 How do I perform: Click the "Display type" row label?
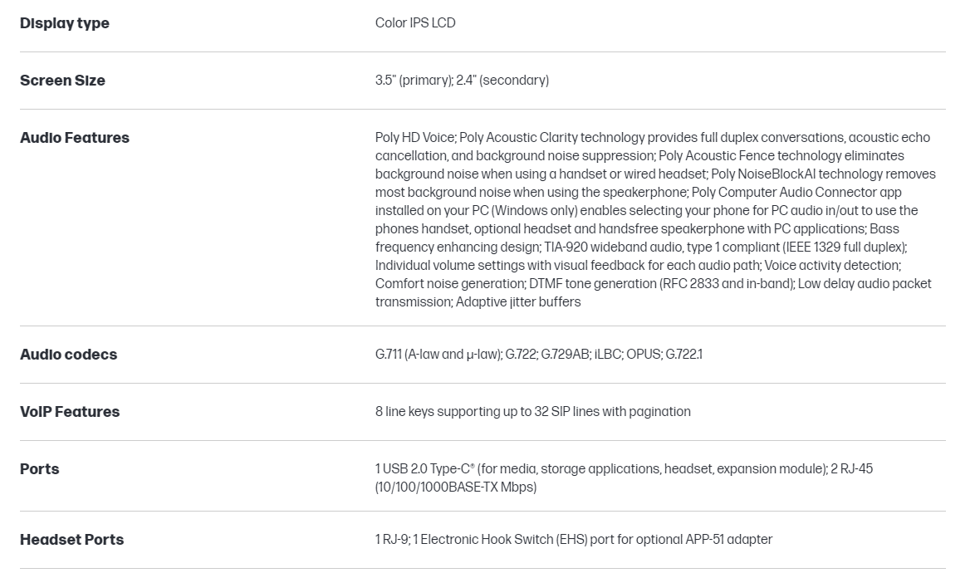pyautogui.click(x=65, y=23)
